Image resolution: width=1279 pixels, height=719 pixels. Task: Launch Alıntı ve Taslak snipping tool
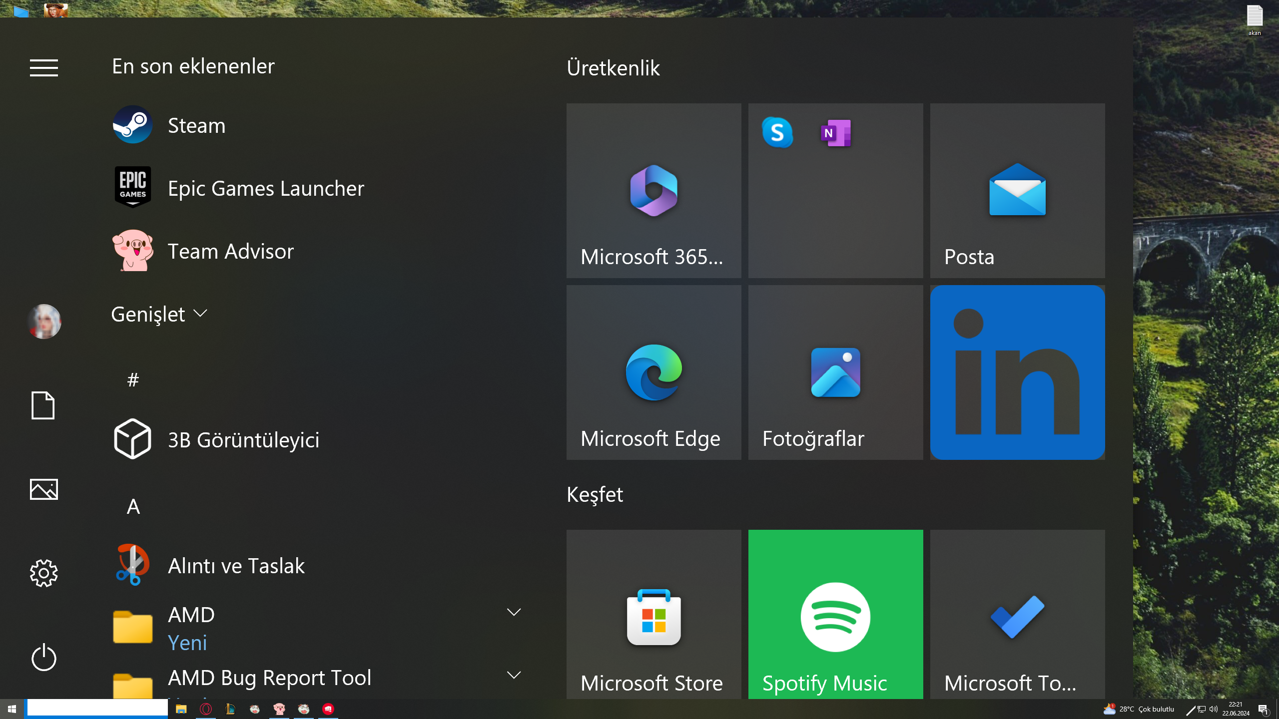[x=318, y=565]
